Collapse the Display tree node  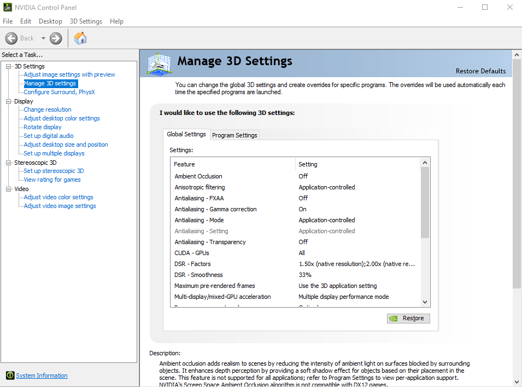9,101
